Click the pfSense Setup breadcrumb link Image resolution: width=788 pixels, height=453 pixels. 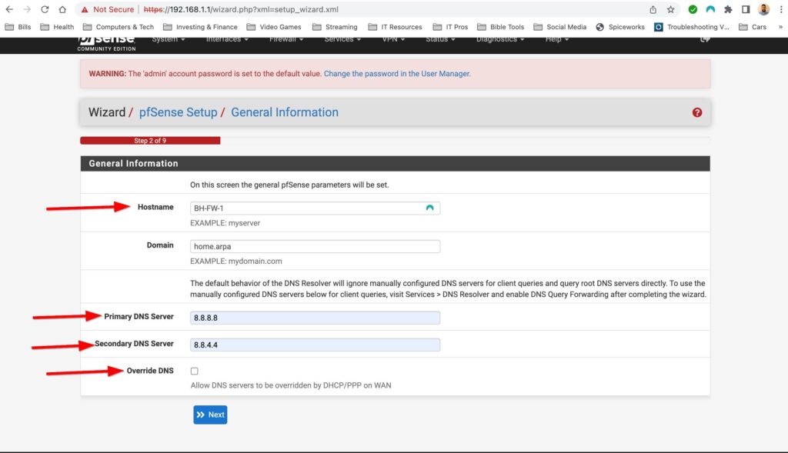178,112
